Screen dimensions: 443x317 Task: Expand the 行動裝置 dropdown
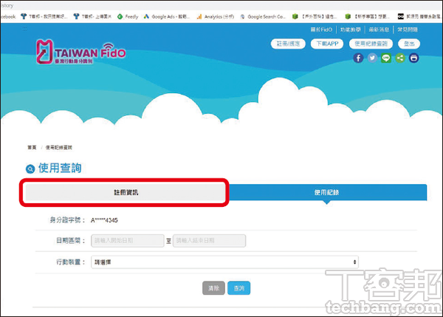(x=224, y=262)
